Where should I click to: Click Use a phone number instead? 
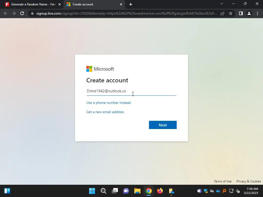tap(108, 103)
